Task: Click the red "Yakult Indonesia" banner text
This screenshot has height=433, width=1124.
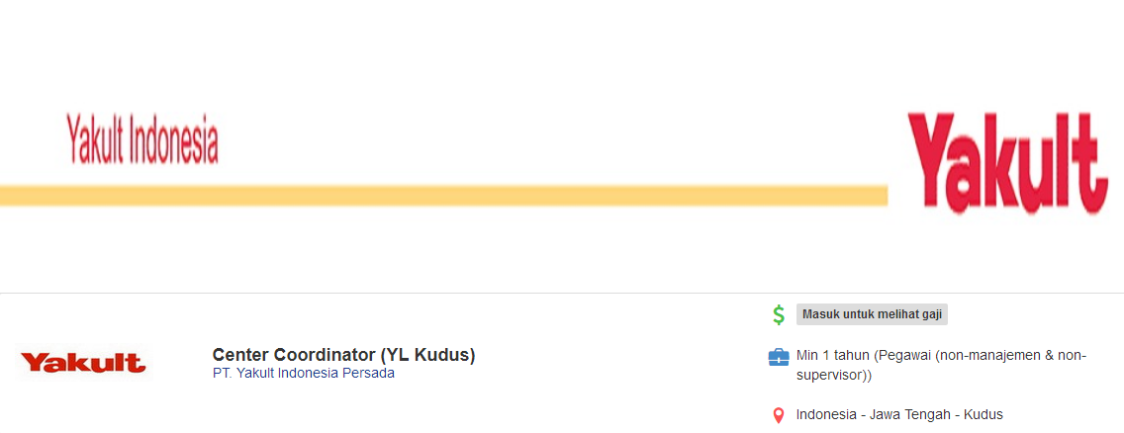Action: [142, 139]
